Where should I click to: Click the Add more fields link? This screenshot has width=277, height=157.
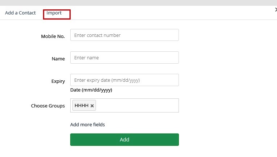pyautogui.click(x=88, y=125)
